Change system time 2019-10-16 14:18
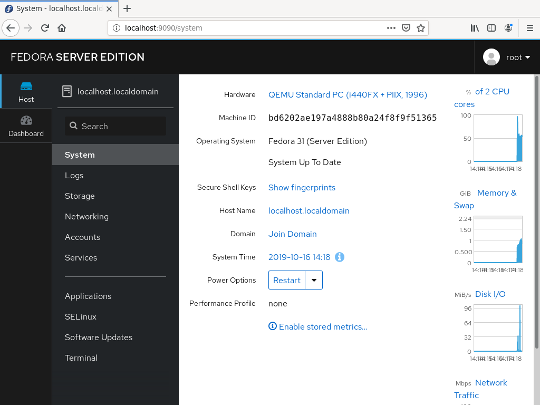 tap(300, 257)
